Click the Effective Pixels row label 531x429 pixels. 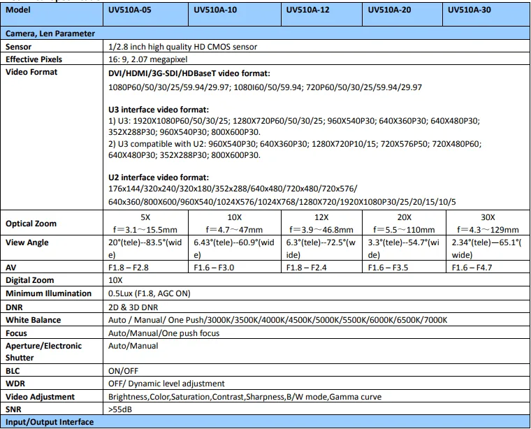click(x=34, y=59)
